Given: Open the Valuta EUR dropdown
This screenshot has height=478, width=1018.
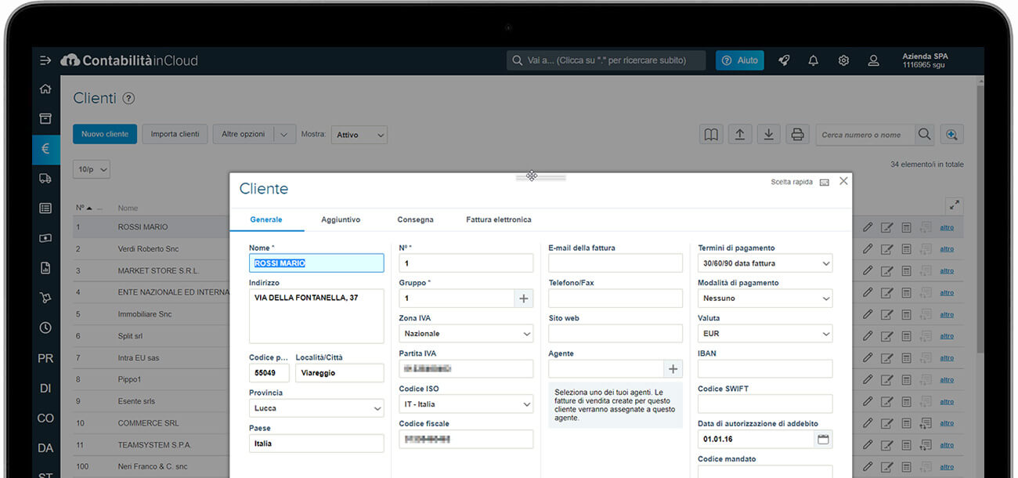Looking at the screenshot, I should (x=765, y=334).
